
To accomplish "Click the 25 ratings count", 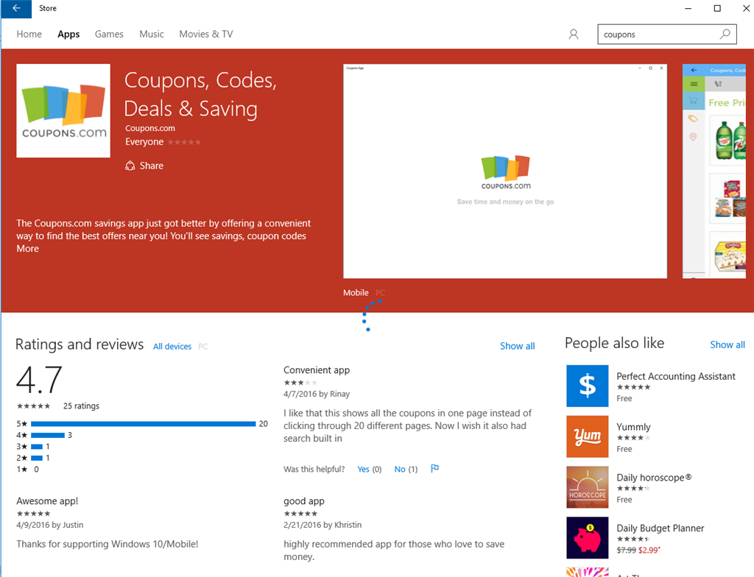I will [81, 406].
